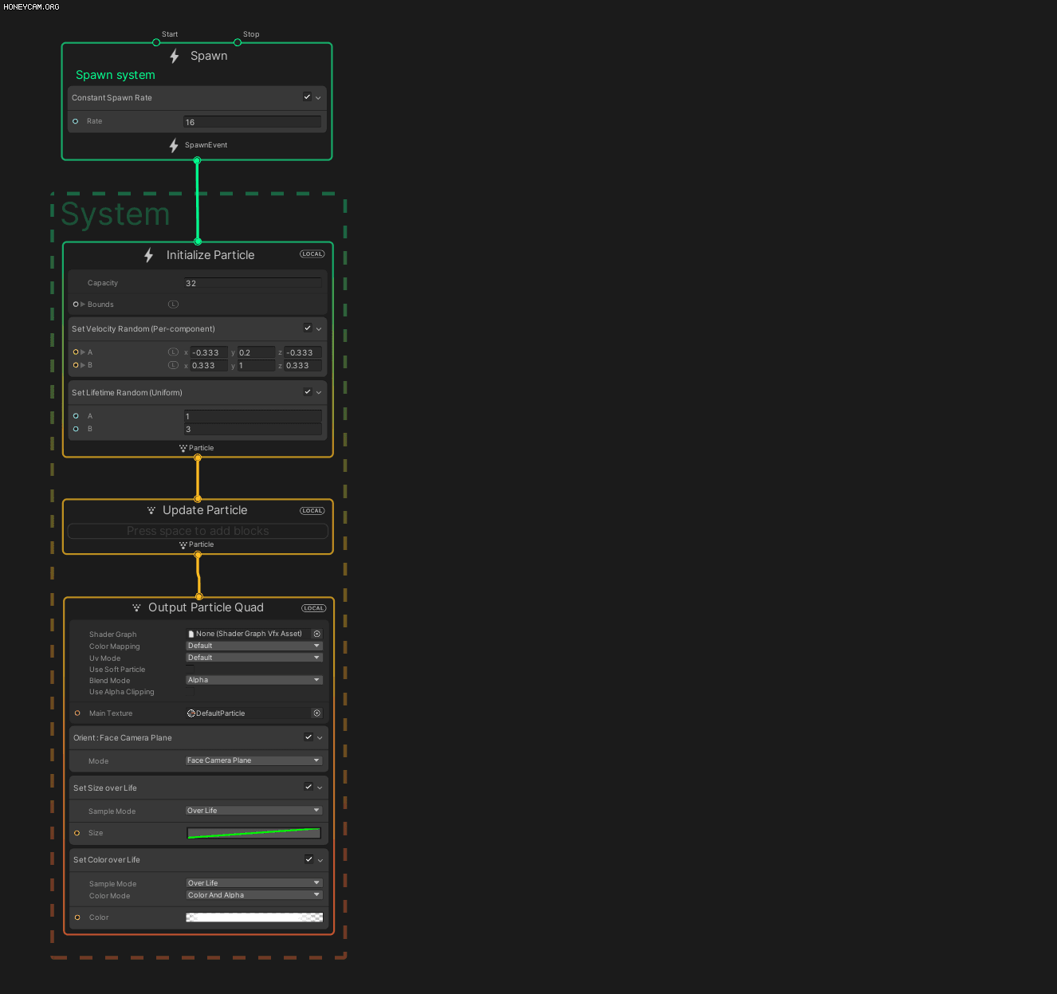Click the lifetime A slot port
1057x994 pixels.
(x=76, y=416)
